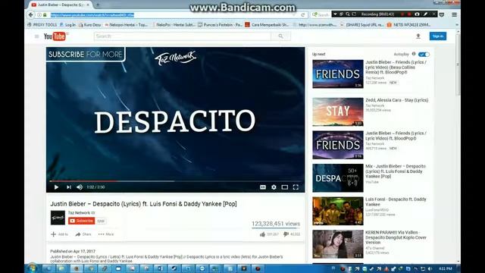This screenshot has width=485, height=273.
Task: Open the FRIENDS Beau Collins Remix thumbnail
Action: pos(338,74)
